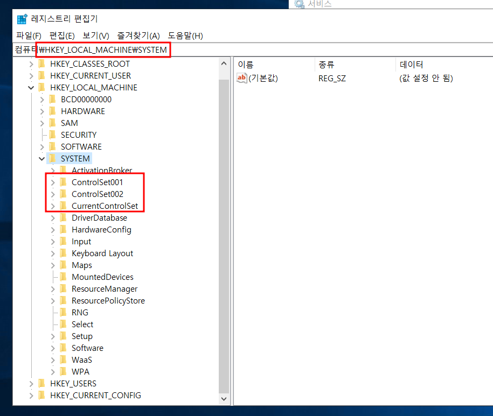
Task: Select the ResourcePolicyStore key label
Action: click(x=108, y=301)
